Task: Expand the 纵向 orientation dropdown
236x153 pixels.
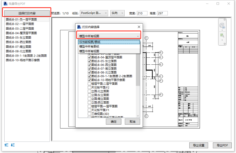Action: (117, 13)
